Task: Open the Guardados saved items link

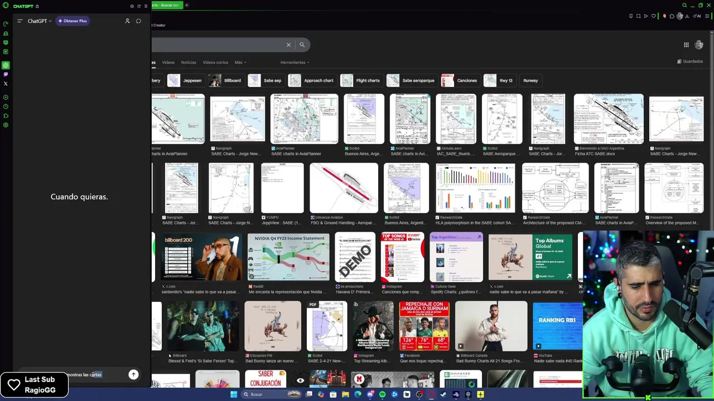Action: 690,61
